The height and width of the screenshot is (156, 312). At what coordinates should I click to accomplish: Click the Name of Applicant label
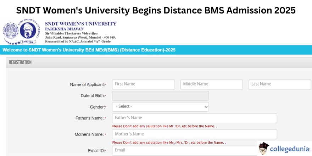(88, 85)
